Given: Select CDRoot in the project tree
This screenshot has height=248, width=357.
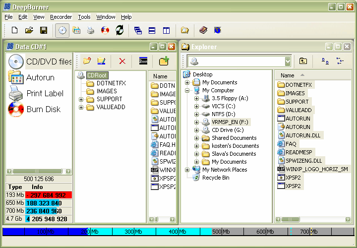Looking at the screenshot, I should (98, 75).
